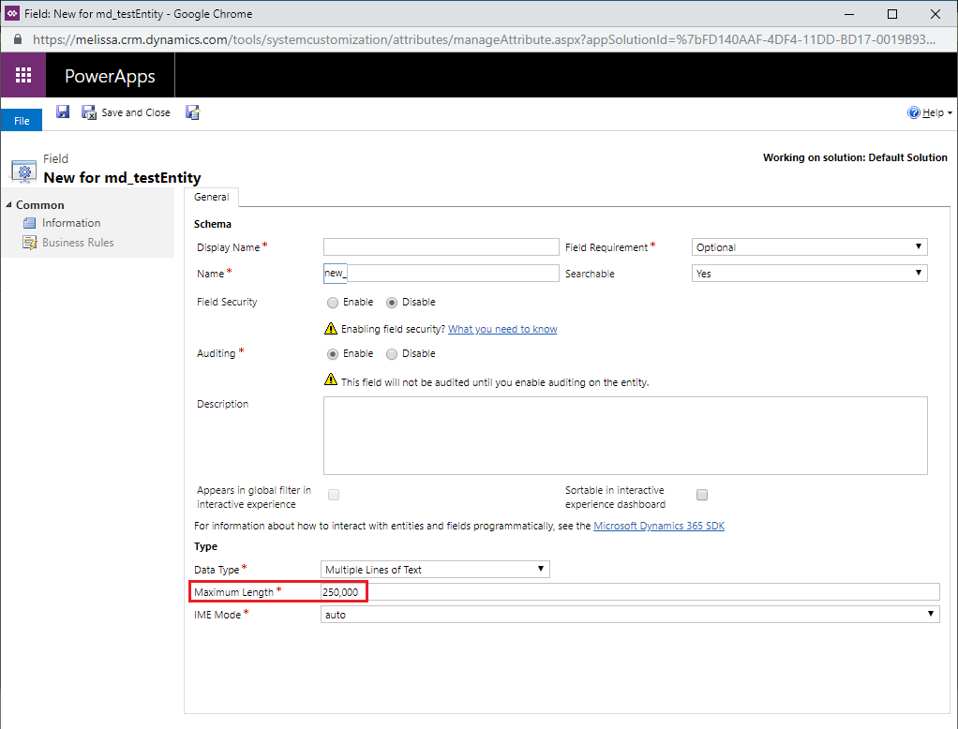Open the What you need to know link
Image resolution: width=958 pixels, height=729 pixels.
(x=502, y=329)
